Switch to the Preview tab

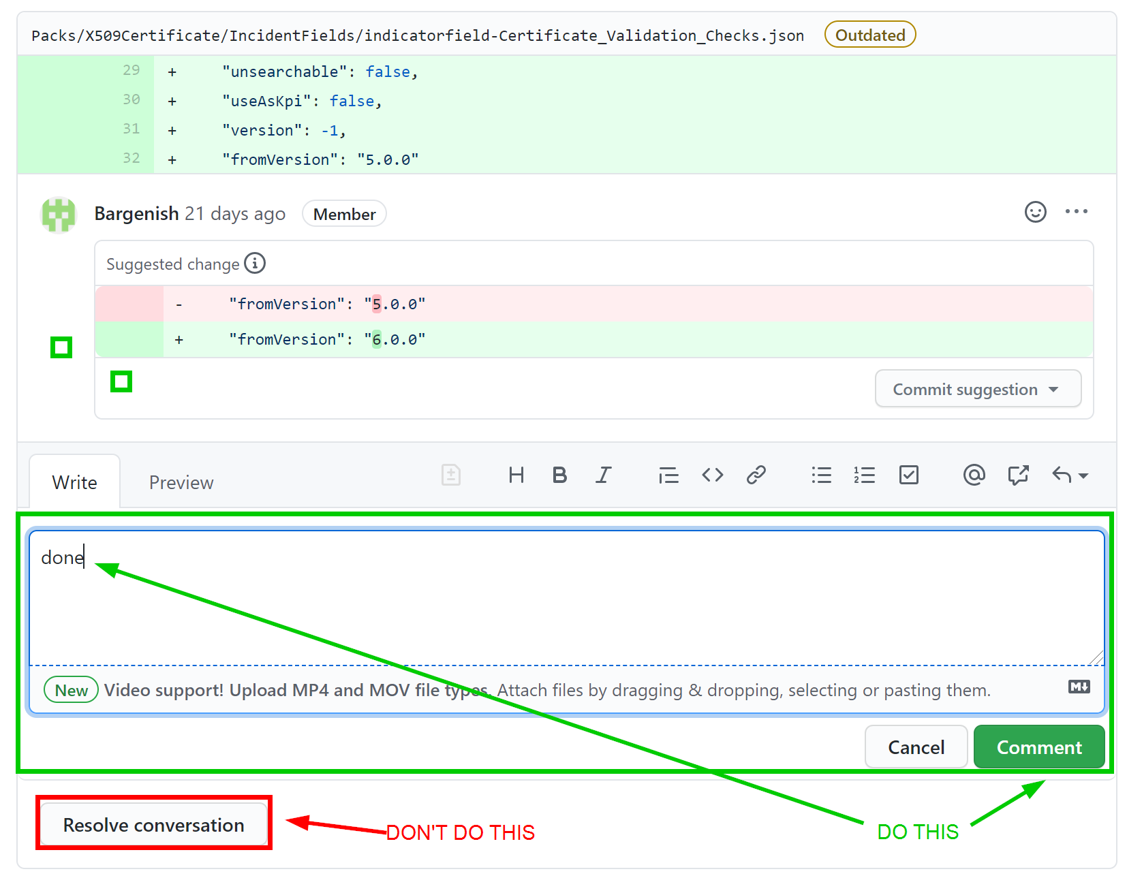pyautogui.click(x=181, y=482)
